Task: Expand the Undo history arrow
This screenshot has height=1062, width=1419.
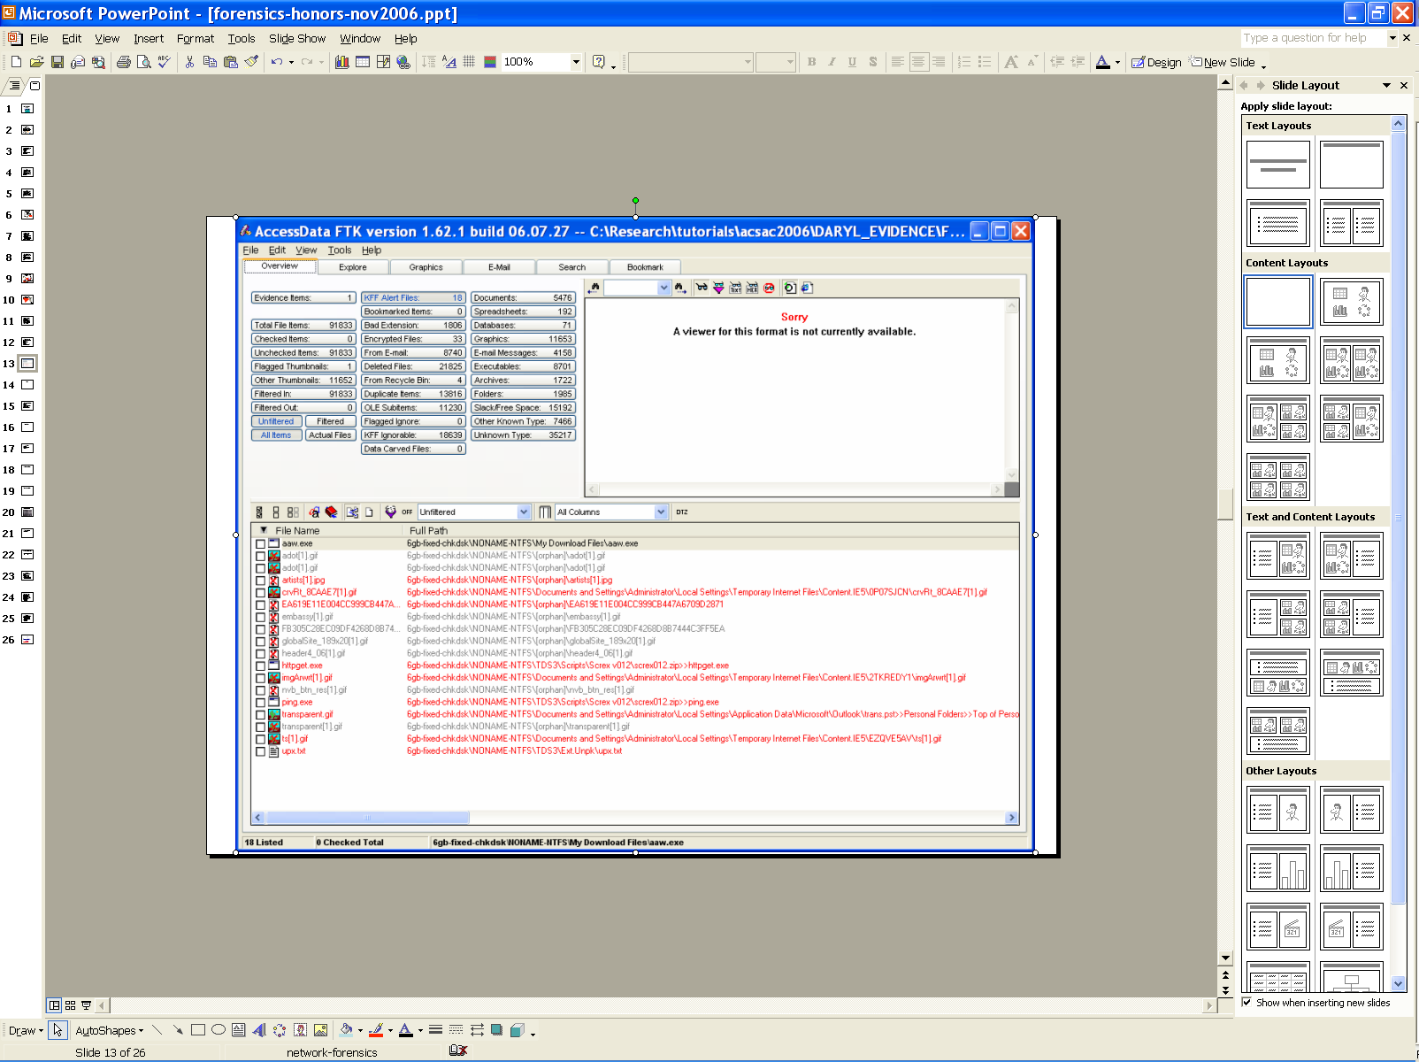Action: (291, 62)
